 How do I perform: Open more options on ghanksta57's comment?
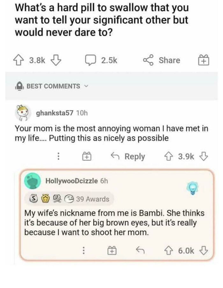(58, 156)
